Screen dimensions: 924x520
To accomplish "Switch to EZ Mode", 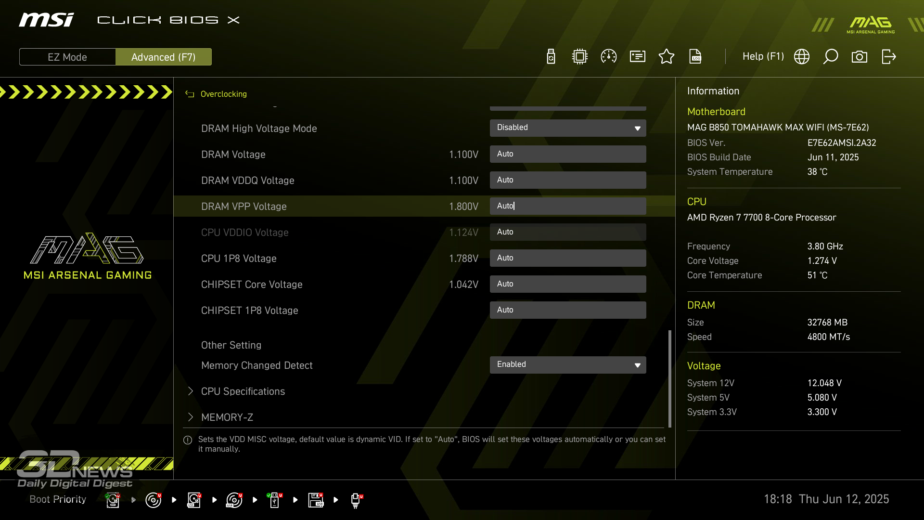I will 67,57.
